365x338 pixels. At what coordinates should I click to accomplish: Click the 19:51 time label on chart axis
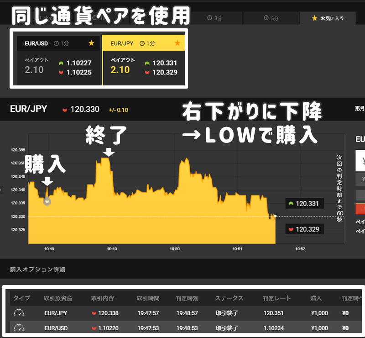pos(237,249)
